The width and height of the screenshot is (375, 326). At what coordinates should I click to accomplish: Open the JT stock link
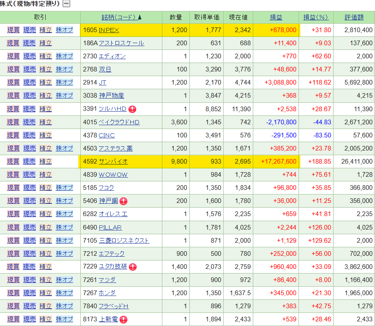(102, 82)
